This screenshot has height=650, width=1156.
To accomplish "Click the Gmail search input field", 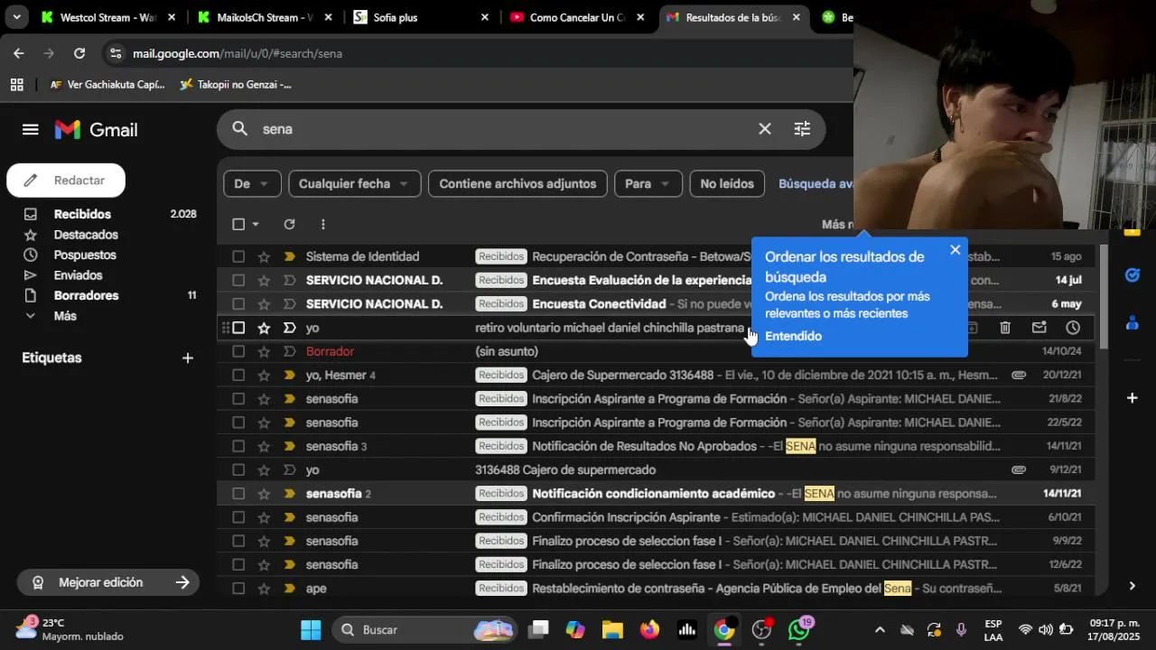I will (506, 129).
